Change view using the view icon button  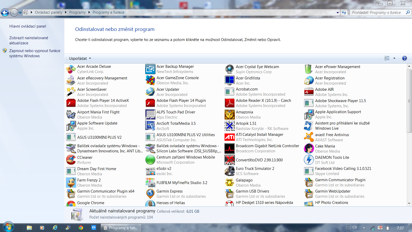[x=387, y=58]
